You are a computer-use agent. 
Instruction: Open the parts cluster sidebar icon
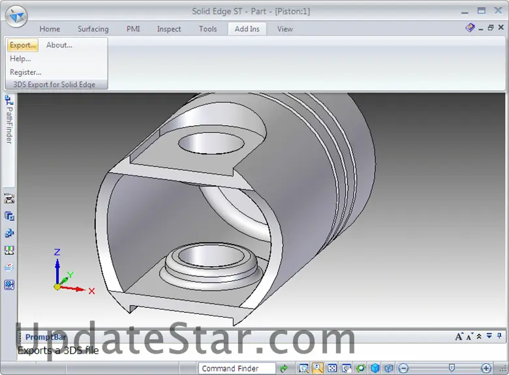[9, 233]
